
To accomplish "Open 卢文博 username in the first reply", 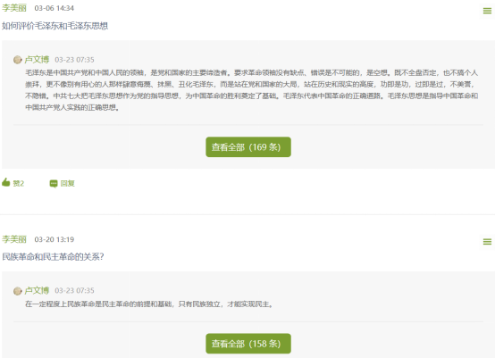I will pos(37,60).
